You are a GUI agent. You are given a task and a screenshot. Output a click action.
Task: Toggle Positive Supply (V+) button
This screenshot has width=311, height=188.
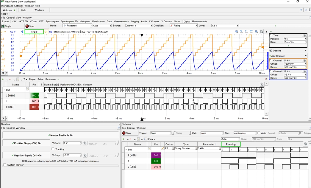coord(26,143)
